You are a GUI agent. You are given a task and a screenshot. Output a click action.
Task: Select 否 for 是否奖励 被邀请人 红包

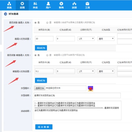coord(47,55)
